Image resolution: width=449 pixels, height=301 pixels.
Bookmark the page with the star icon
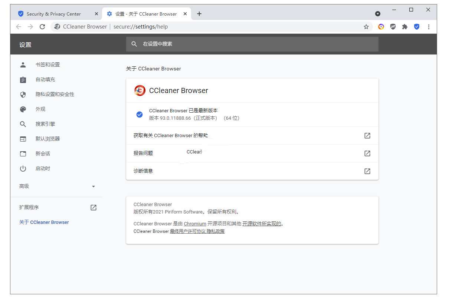[366, 27]
